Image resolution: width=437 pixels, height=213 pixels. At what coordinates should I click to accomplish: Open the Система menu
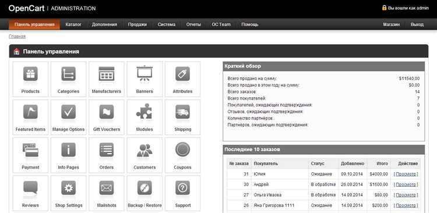click(x=167, y=24)
